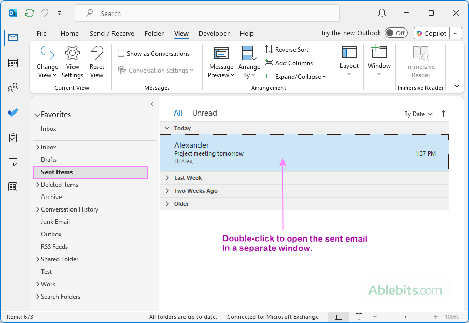Click the Message Preview icon
Screen dimensions: 469x323
tap(221, 53)
